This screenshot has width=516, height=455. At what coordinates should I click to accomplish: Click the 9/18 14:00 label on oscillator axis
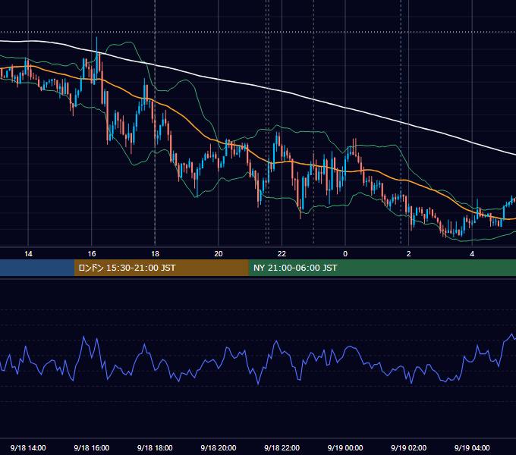[x=28, y=447]
